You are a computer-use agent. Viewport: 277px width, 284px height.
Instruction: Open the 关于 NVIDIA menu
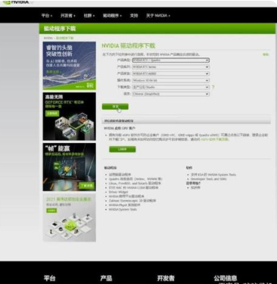pyautogui.click(x=158, y=16)
